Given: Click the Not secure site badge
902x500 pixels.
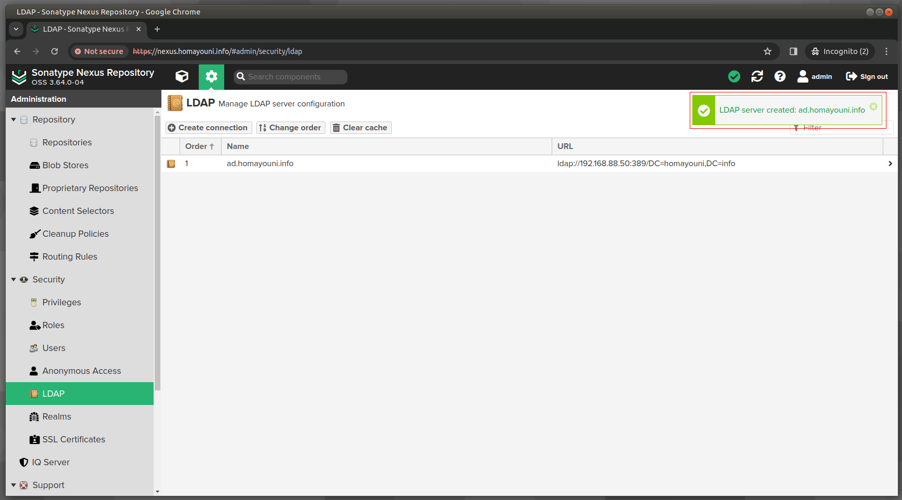Looking at the screenshot, I should pyautogui.click(x=99, y=51).
